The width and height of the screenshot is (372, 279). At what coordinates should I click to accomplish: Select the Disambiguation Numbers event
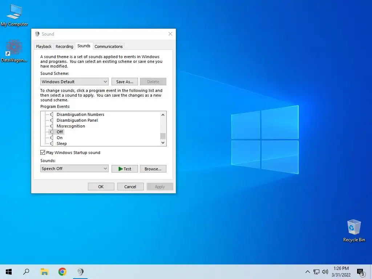click(x=80, y=114)
